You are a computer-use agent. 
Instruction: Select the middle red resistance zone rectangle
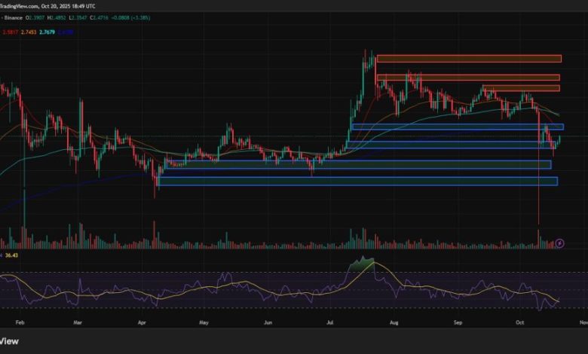click(x=469, y=77)
